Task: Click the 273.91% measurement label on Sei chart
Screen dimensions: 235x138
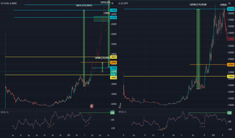Action: pos(198,5)
